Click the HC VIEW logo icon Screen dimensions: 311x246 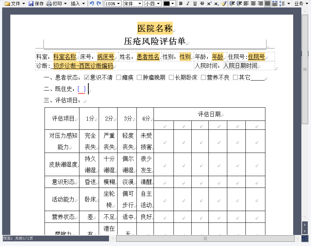(305, 238)
